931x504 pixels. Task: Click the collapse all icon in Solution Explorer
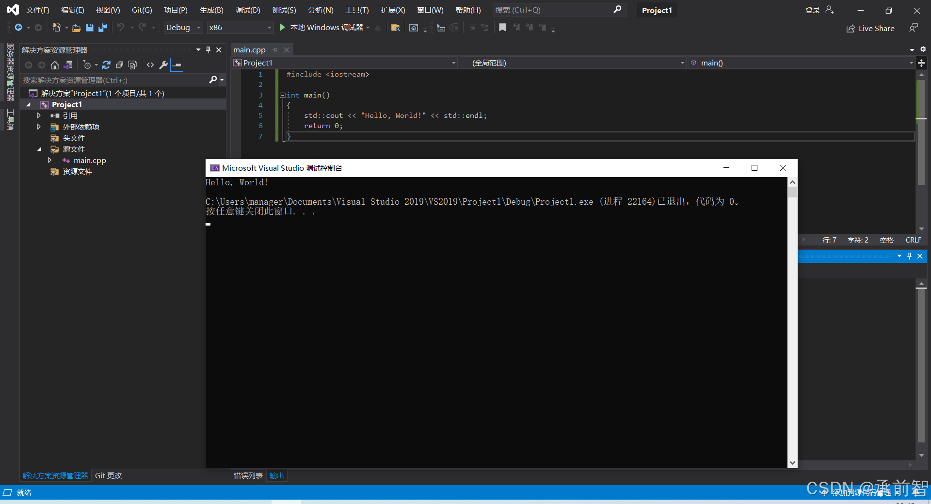119,65
